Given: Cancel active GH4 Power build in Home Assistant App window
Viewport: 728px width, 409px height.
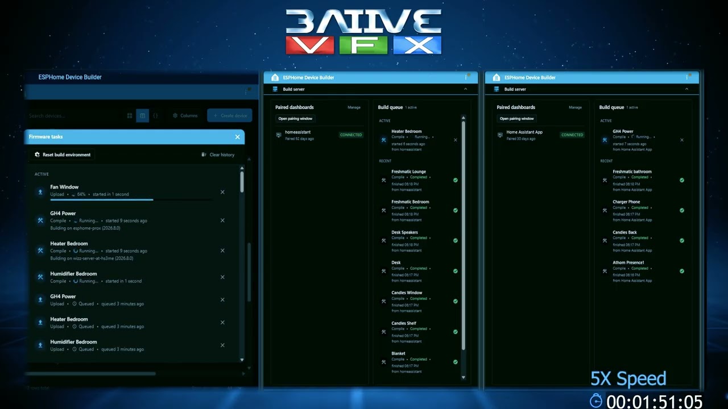Looking at the screenshot, I should pos(682,140).
